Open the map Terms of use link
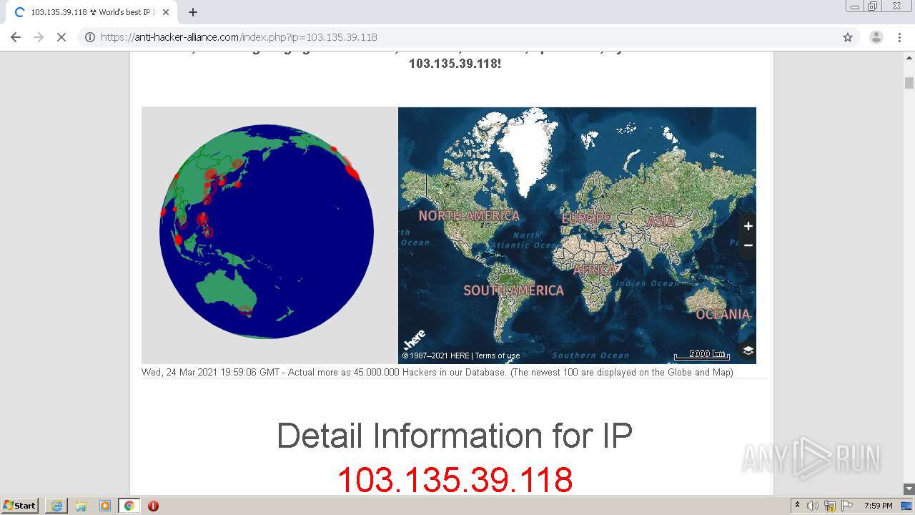 [498, 355]
